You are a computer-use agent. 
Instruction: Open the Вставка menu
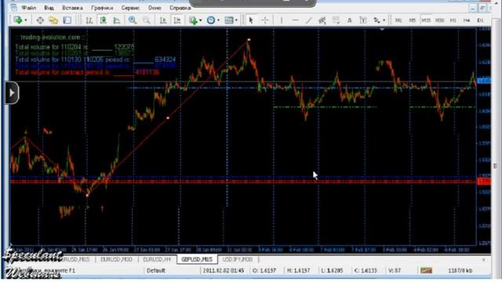[x=72, y=7]
